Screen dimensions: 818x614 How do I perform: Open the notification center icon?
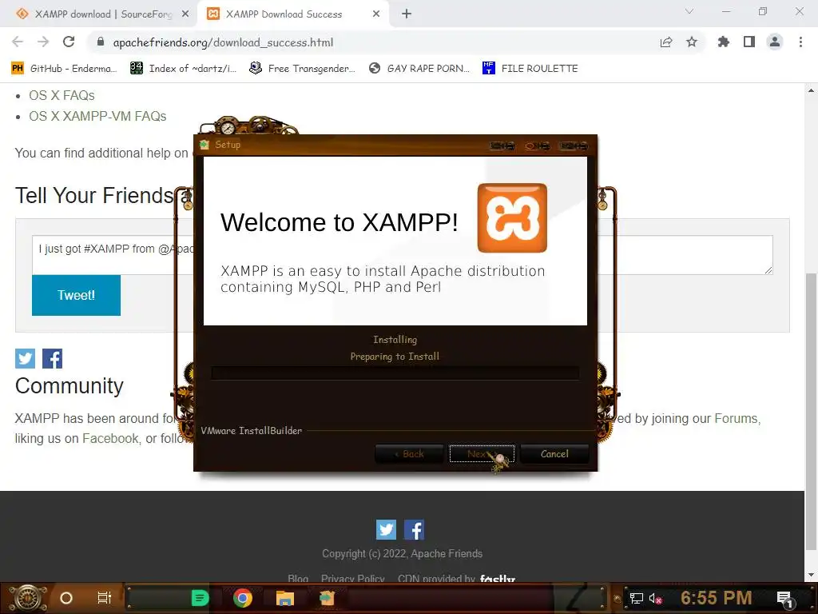(x=784, y=599)
